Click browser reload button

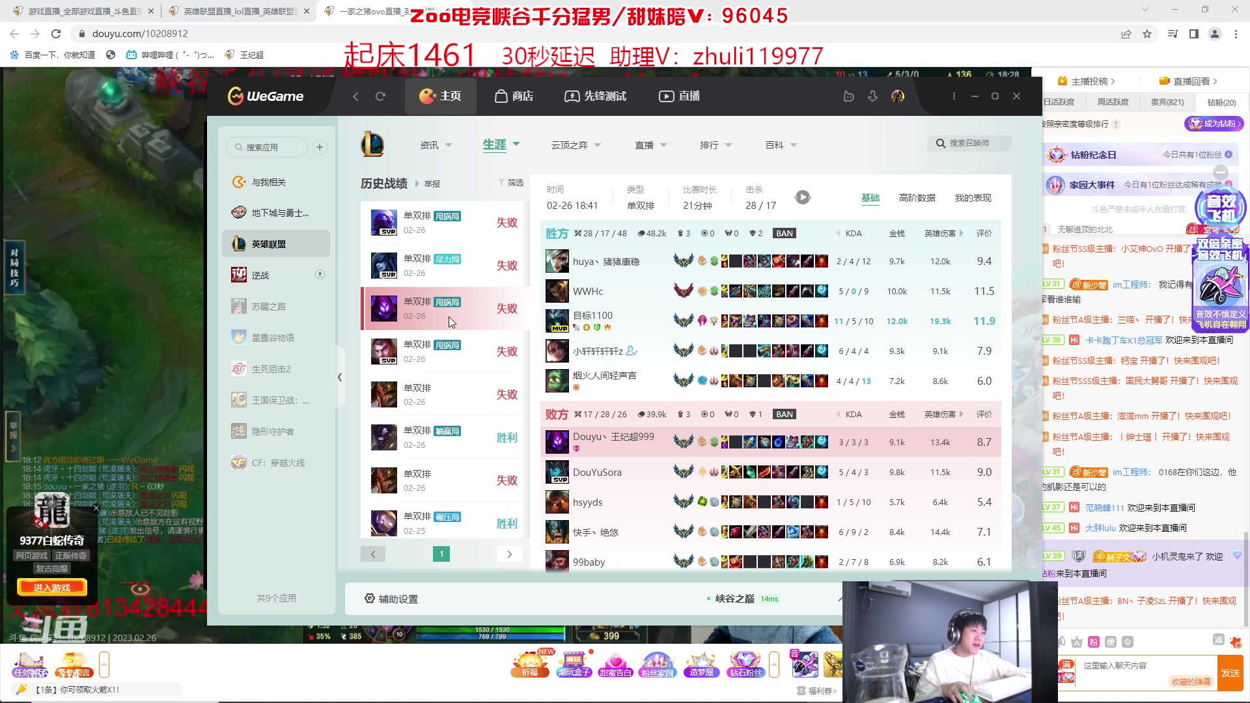(x=56, y=34)
